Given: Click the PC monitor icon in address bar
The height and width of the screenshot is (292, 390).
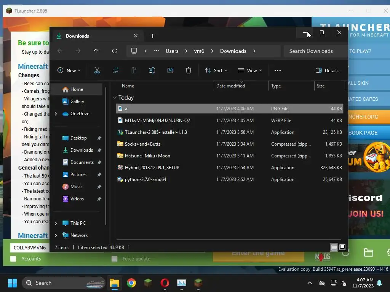Looking at the screenshot, I should point(134,51).
